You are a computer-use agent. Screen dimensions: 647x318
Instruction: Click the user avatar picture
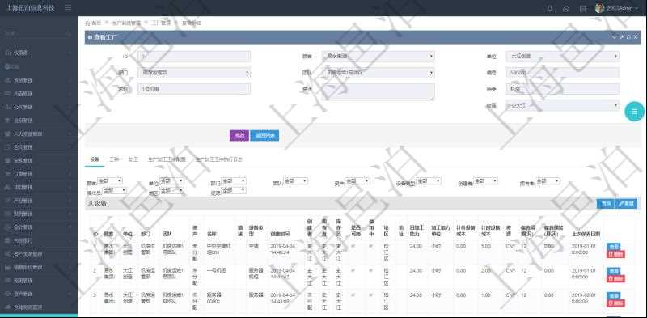599,8
